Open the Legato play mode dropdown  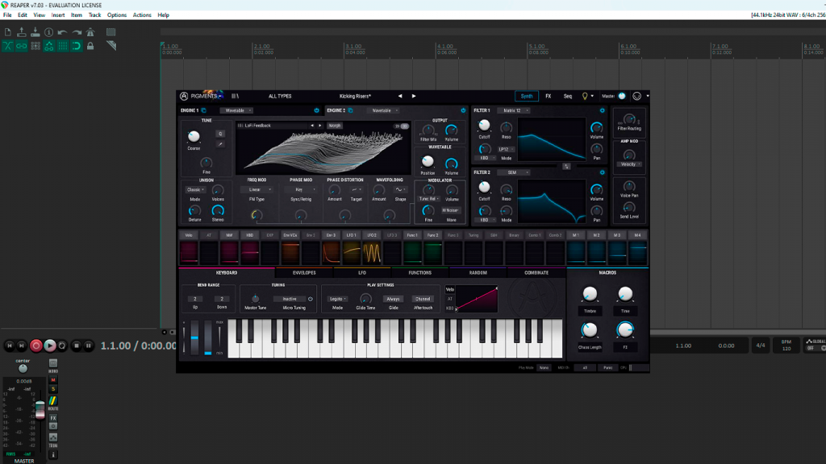tap(337, 299)
